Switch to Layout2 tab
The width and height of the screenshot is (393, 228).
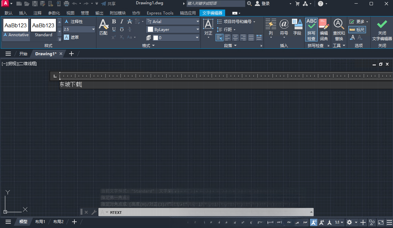click(x=58, y=222)
